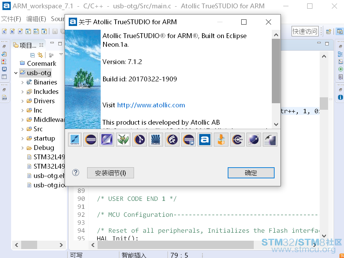
Task: Maximize the About Atollic TrueSTUDIO dialog
Action: click(244, 22)
